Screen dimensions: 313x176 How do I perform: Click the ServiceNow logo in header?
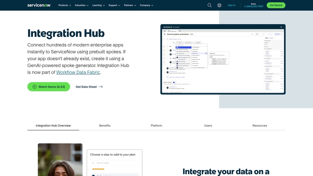(39, 5)
